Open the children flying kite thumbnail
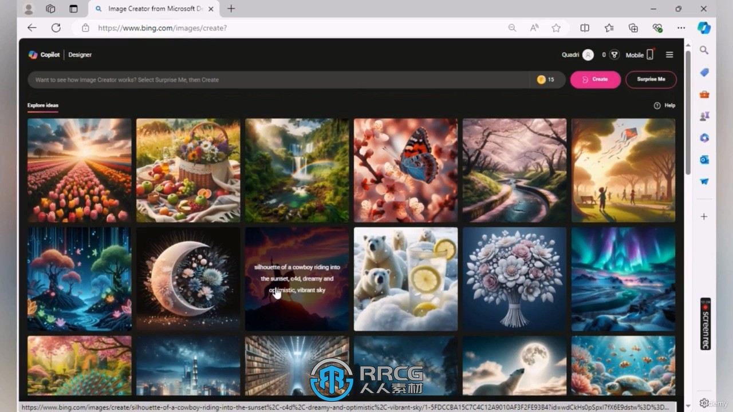This screenshot has height=412, width=733. (x=623, y=171)
